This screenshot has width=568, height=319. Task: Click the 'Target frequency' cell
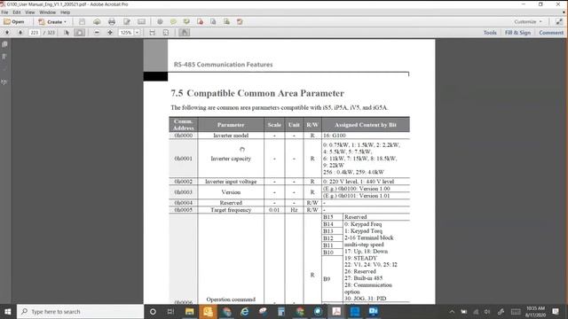[231, 210]
